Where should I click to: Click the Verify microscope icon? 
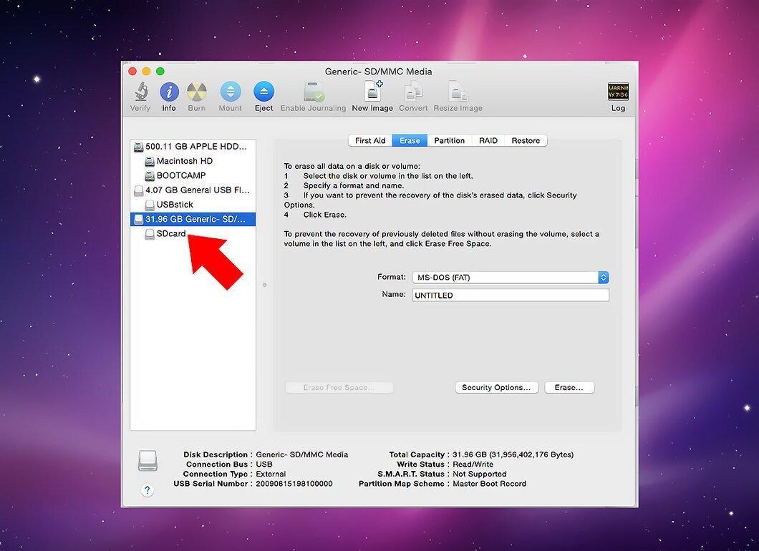[141, 92]
